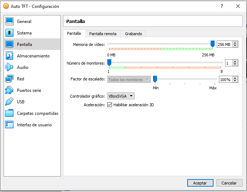
Task: Open the Almacenamiento disk icon
Action: coord(10,56)
